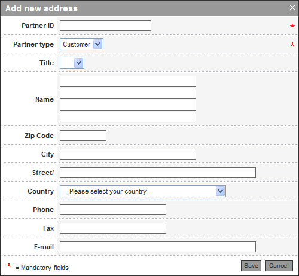Click the second Name input line
299x276 pixels.
tap(128, 93)
